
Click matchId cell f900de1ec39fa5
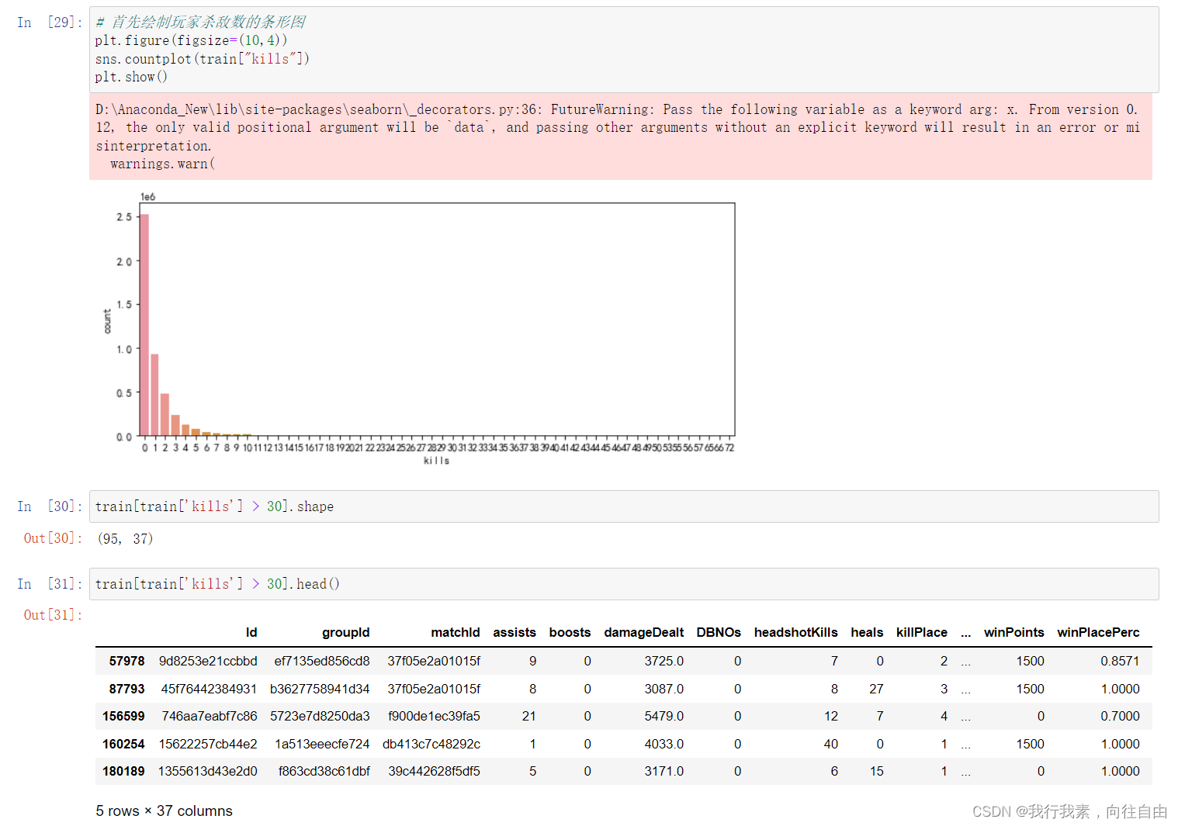434,717
